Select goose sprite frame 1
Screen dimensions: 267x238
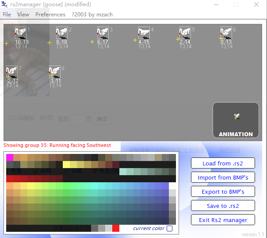point(21,33)
